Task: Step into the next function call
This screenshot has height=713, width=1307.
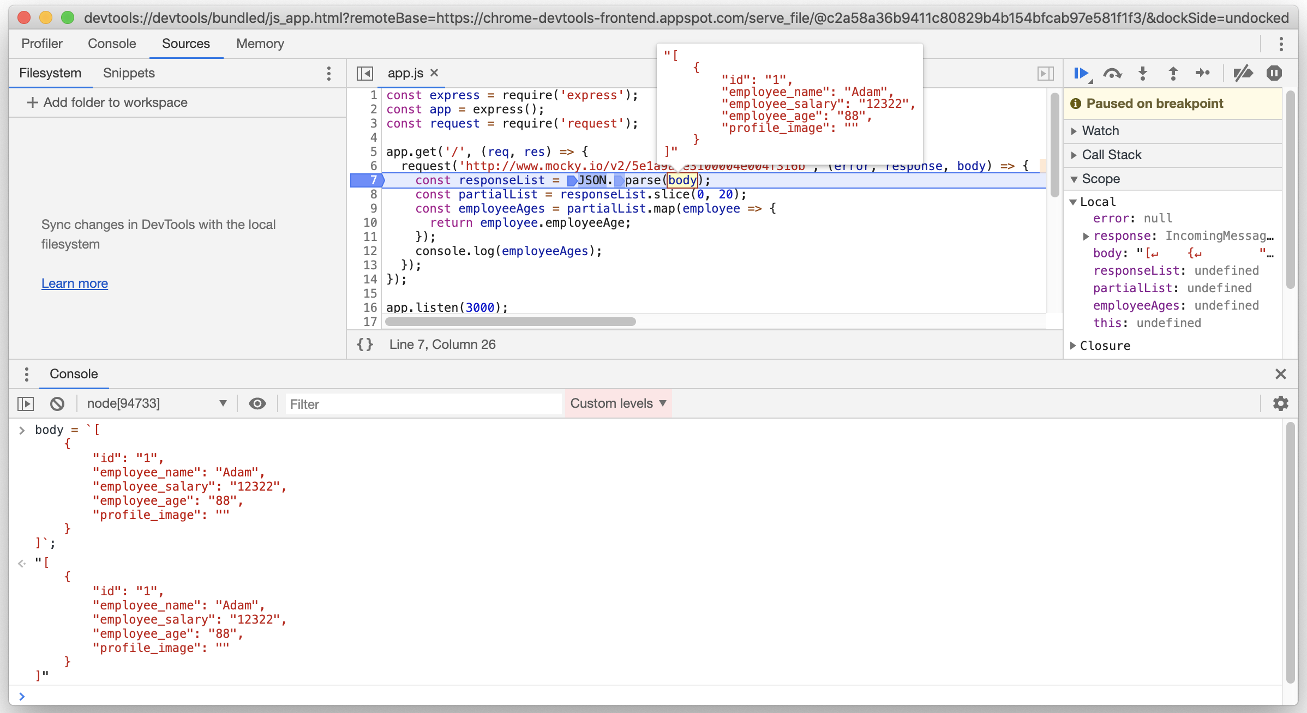Action: [1142, 73]
